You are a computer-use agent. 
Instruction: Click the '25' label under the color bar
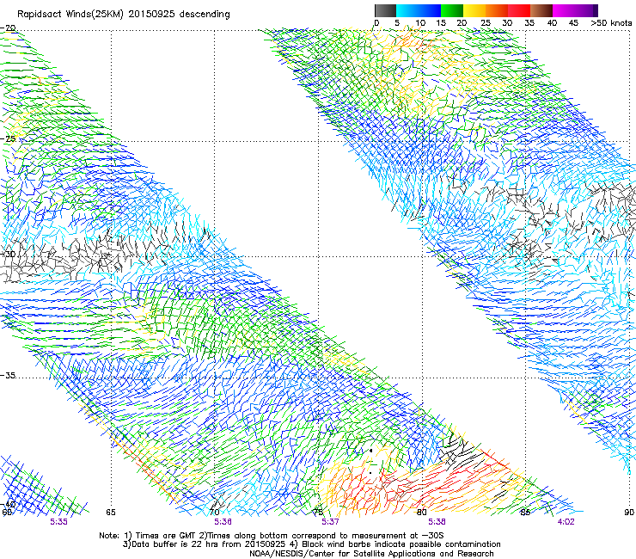pyautogui.click(x=486, y=23)
